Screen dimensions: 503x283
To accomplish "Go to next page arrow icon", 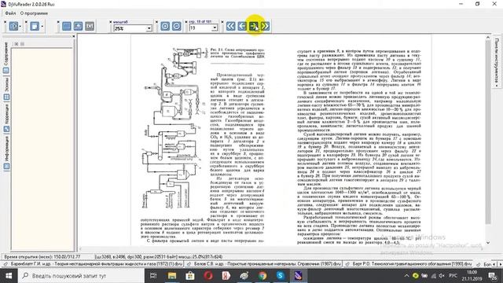I will click(x=254, y=26).
